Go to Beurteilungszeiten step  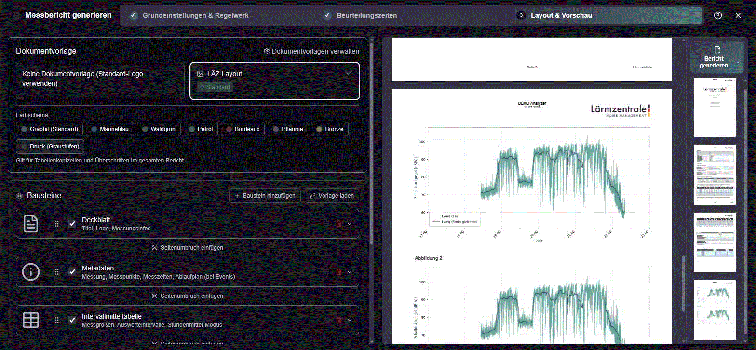(x=360, y=15)
